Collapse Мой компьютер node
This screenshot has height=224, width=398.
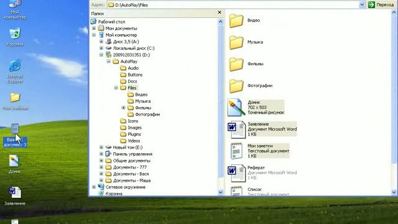pos(94,35)
